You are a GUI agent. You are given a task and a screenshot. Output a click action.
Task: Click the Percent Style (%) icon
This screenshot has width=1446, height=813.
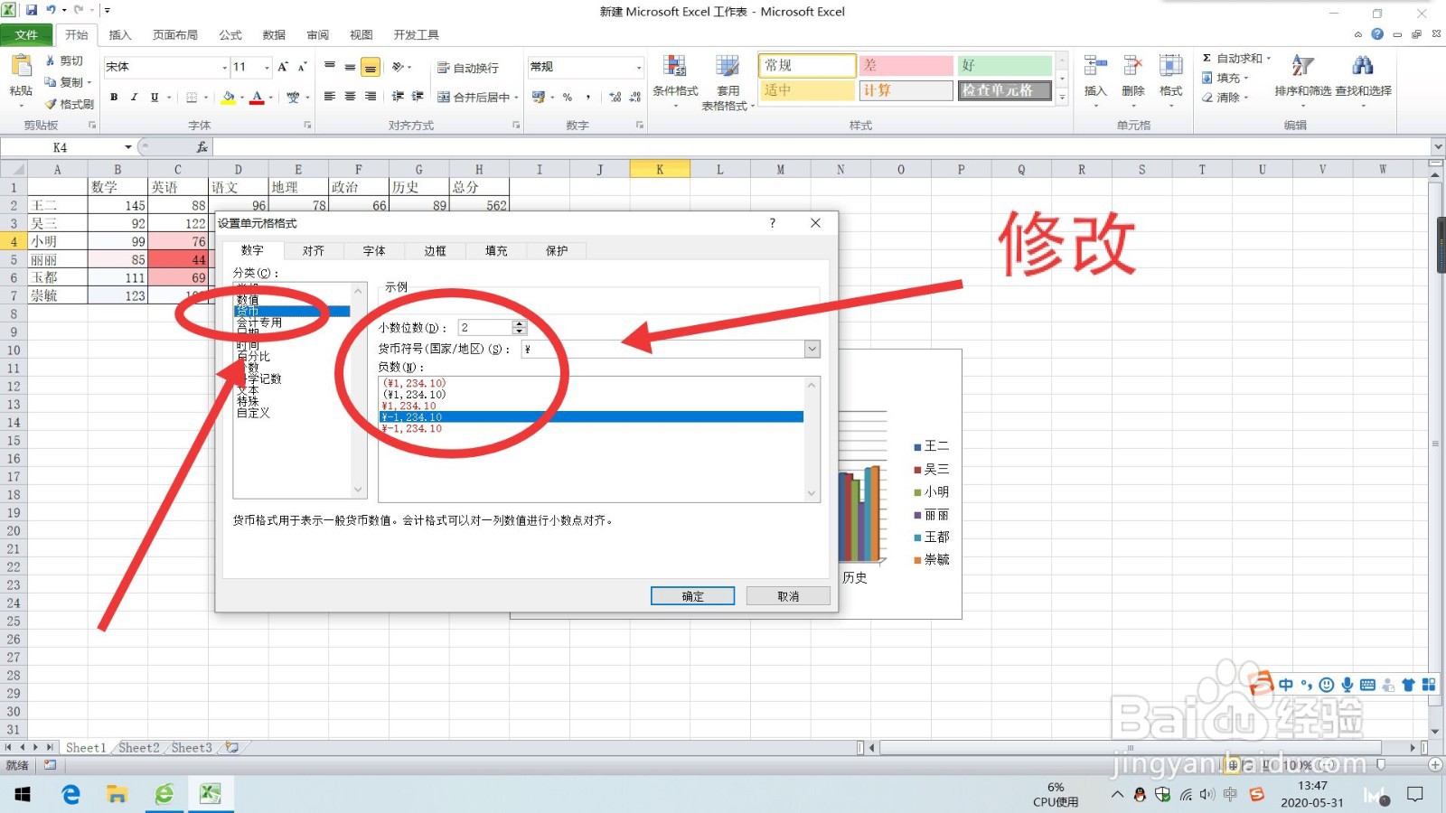pyautogui.click(x=567, y=95)
